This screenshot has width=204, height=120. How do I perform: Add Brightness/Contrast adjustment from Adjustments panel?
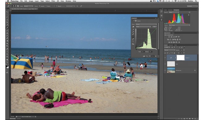(x=169, y=37)
